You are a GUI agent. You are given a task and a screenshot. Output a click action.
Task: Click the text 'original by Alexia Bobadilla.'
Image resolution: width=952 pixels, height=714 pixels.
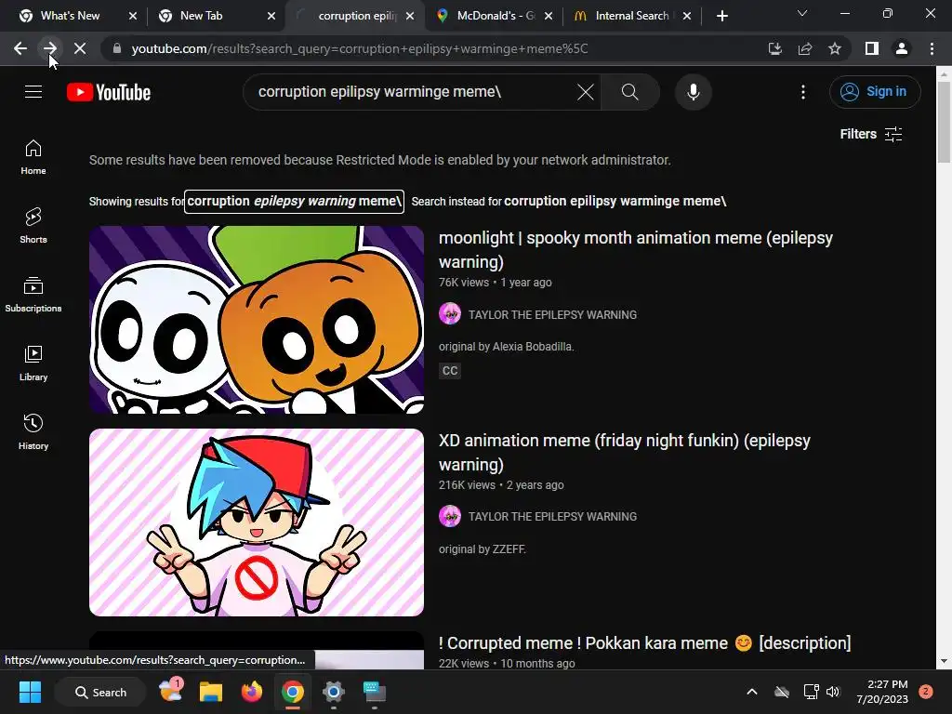pos(507,347)
